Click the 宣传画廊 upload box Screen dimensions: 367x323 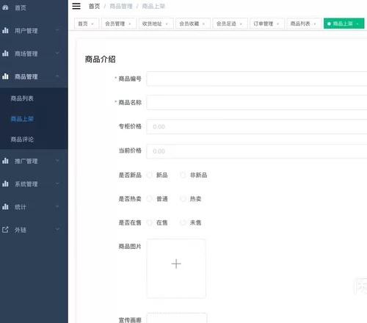point(176,318)
